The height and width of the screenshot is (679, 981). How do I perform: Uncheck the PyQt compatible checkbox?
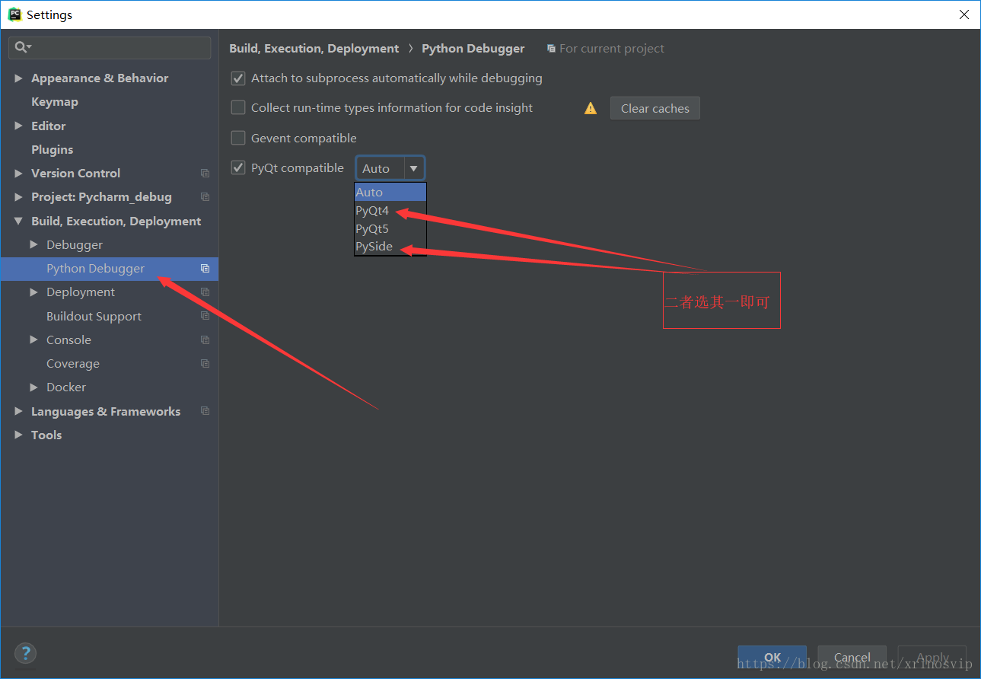pos(238,167)
